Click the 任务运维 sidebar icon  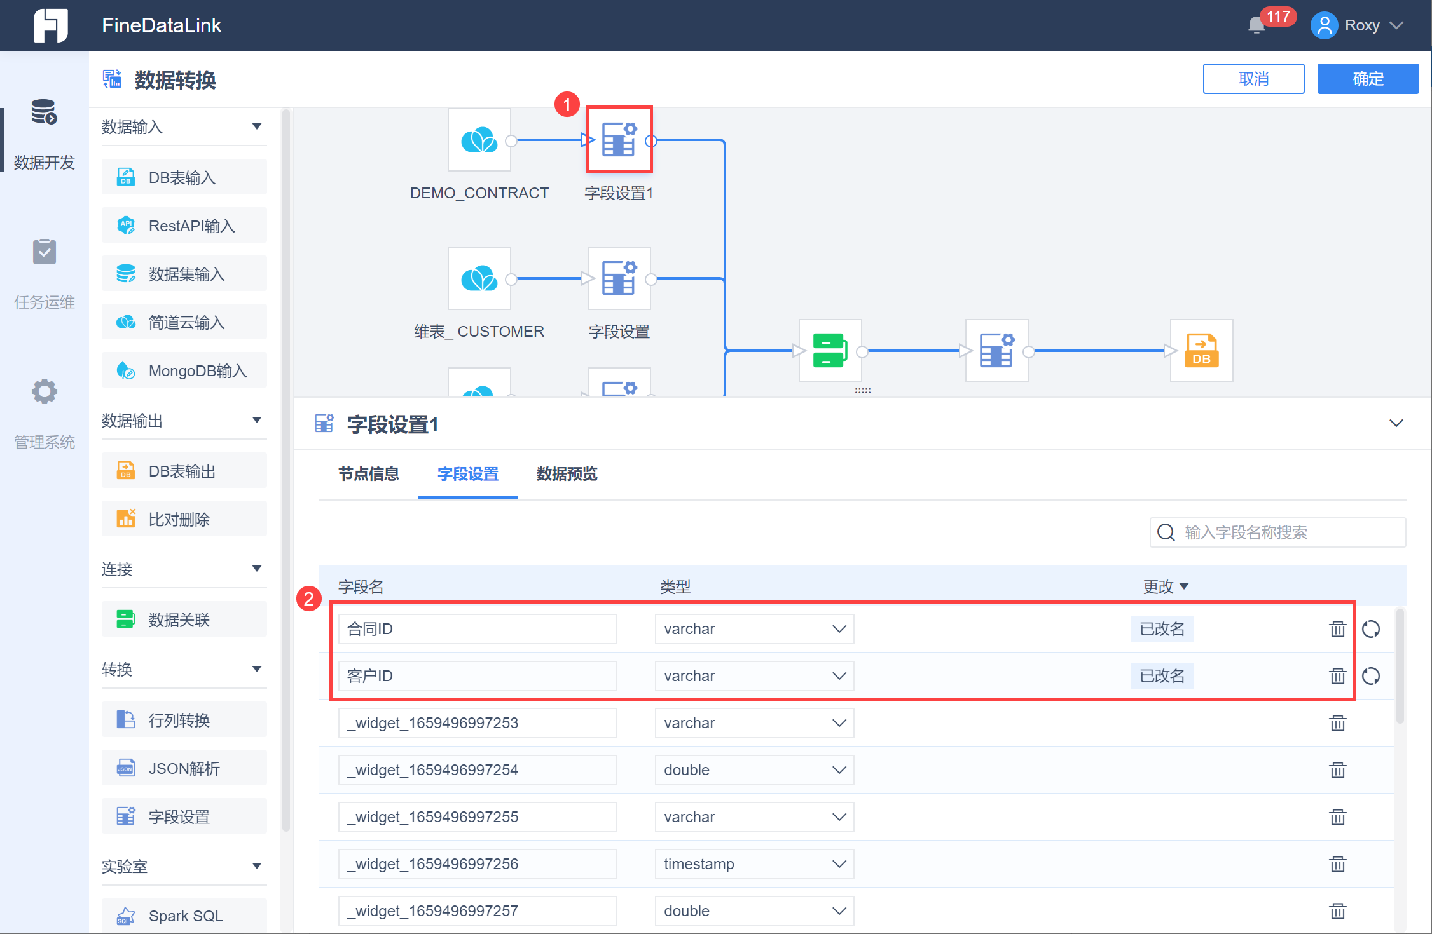pos(44,253)
